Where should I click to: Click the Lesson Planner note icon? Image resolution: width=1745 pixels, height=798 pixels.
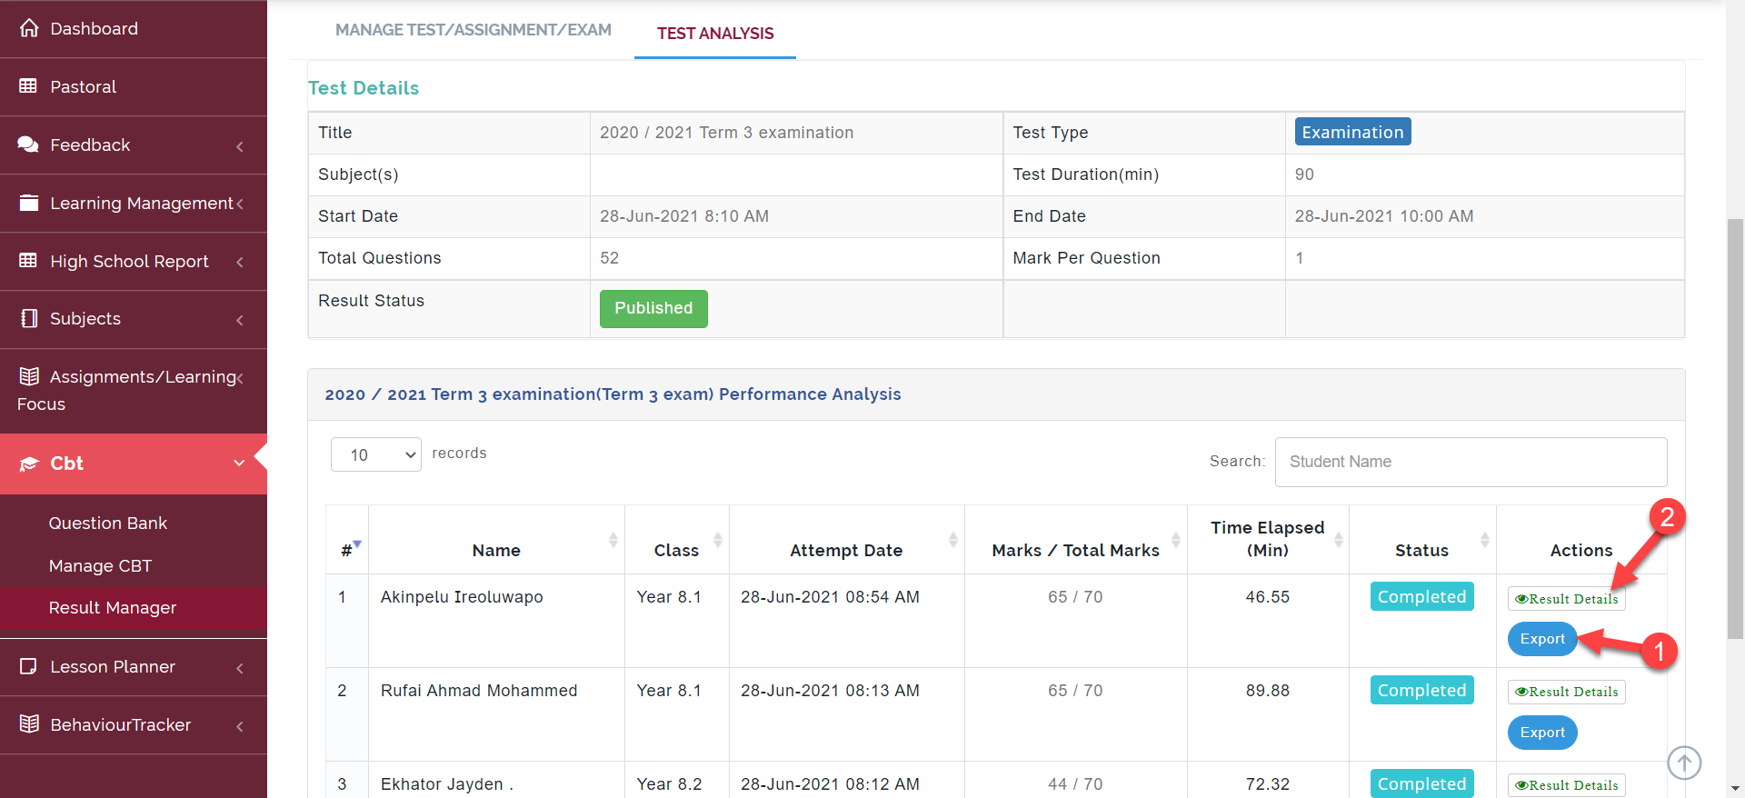click(29, 666)
